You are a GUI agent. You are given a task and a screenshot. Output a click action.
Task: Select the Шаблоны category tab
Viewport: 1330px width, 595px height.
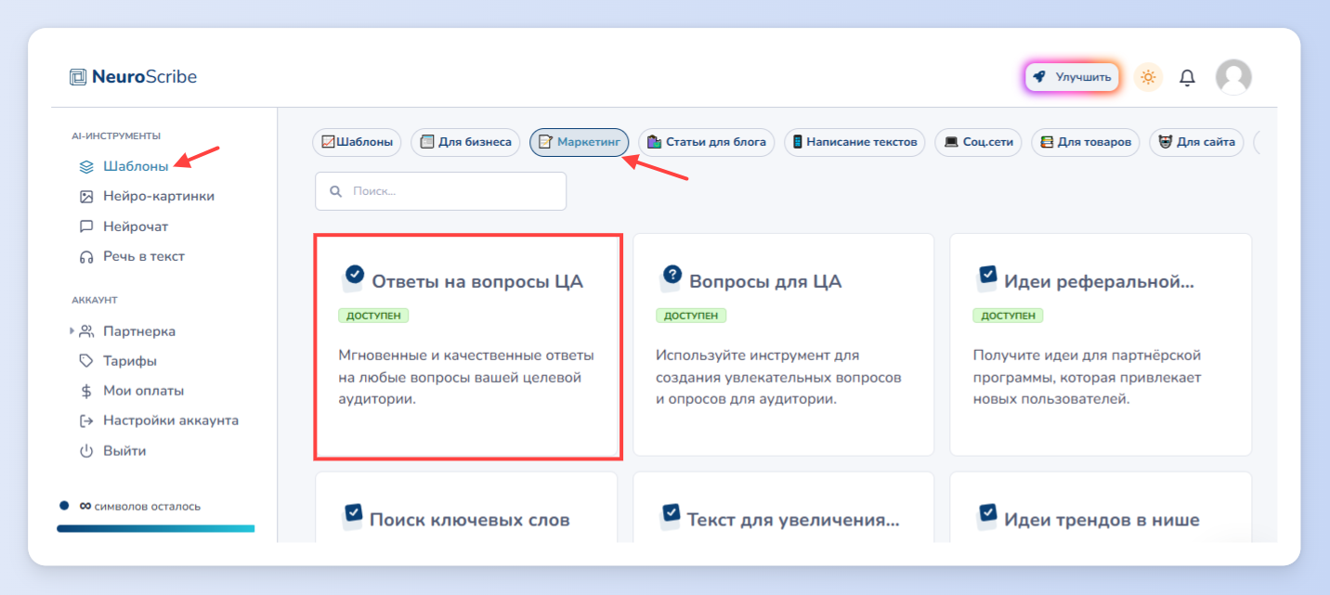click(x=358, y=142)
